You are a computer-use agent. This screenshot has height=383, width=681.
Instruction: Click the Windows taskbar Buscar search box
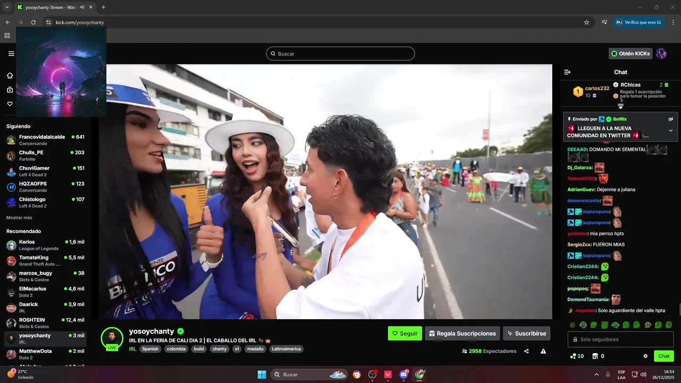[x=310, y=374]
